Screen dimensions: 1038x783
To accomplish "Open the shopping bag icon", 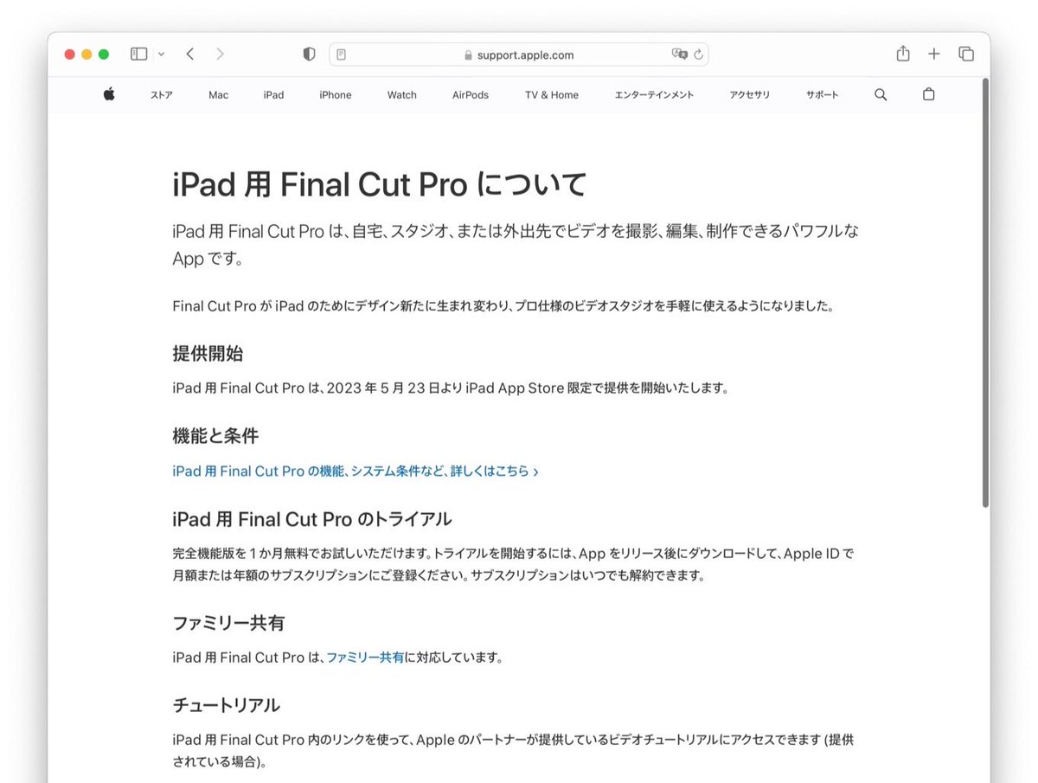I will click(928, 95).
